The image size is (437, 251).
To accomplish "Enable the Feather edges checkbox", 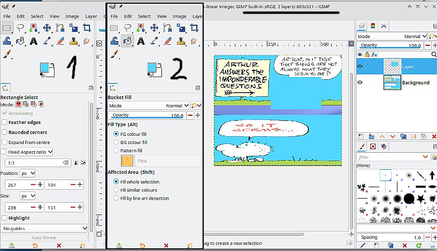I will (4, 122).
